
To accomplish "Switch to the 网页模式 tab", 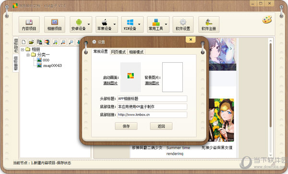I will tap(118, 52).
